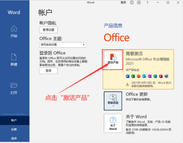Click 登录 (Sign in) in title bar
Screen dimensions: 183x143
tap(123, 3)
